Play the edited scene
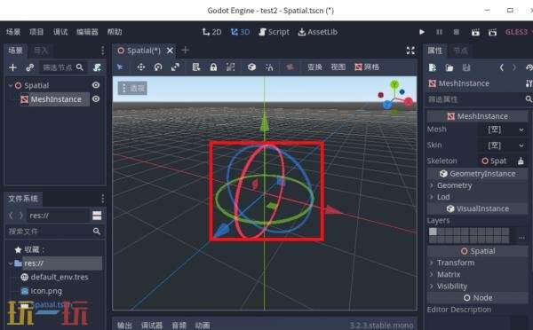 [475, 32]
